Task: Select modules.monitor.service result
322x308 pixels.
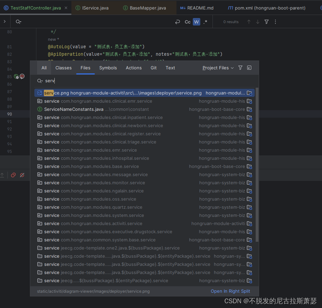Action: 145,183
